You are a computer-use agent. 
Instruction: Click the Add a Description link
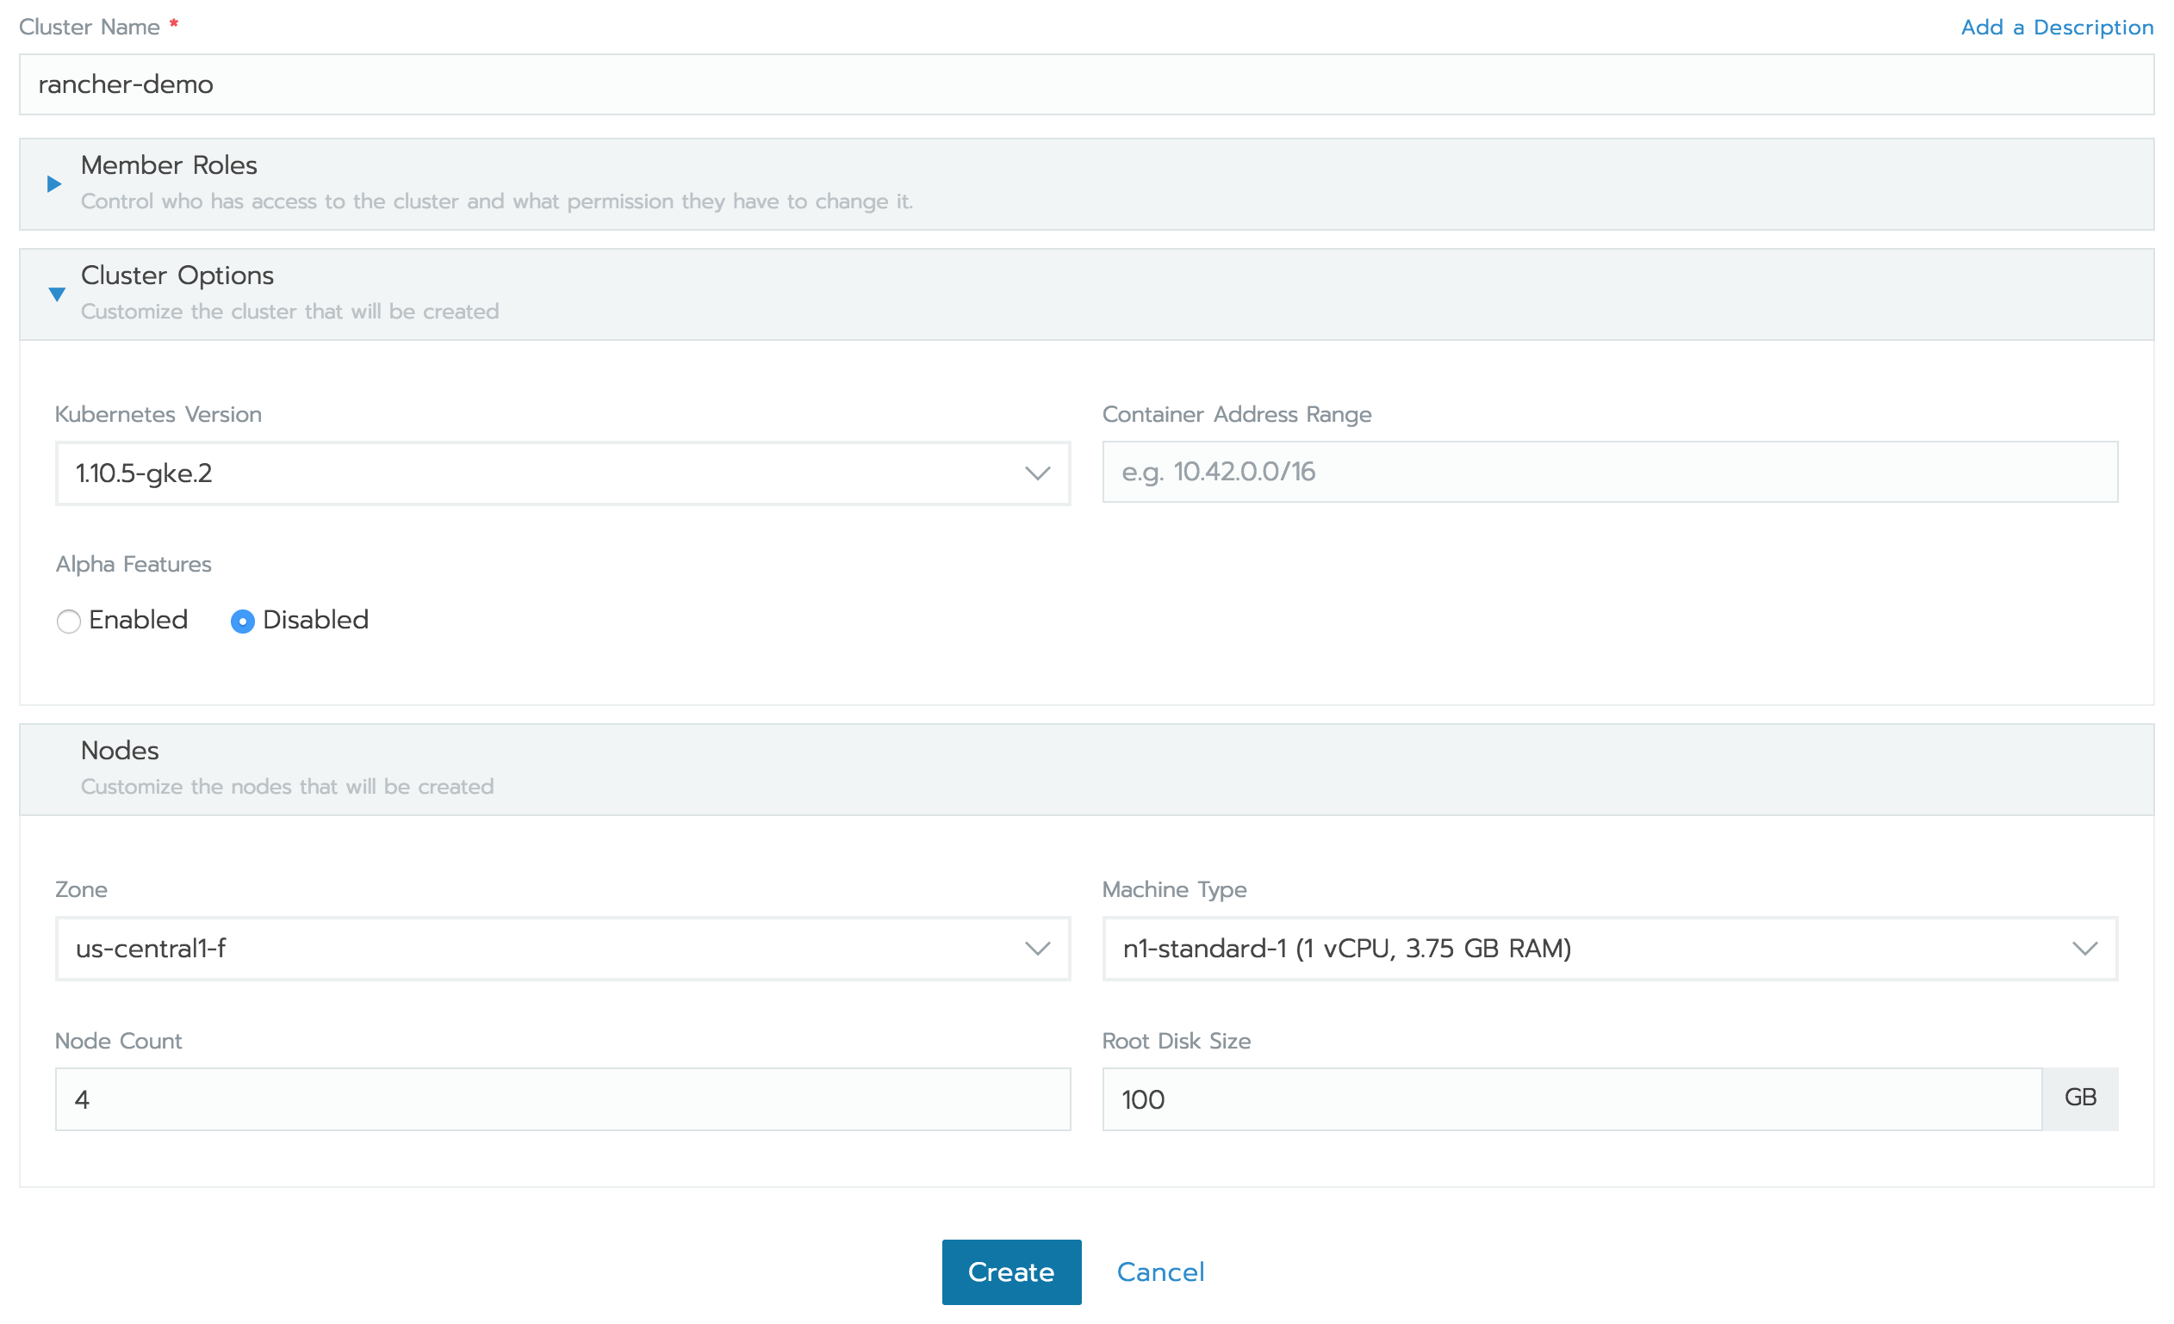point(2056,28)
